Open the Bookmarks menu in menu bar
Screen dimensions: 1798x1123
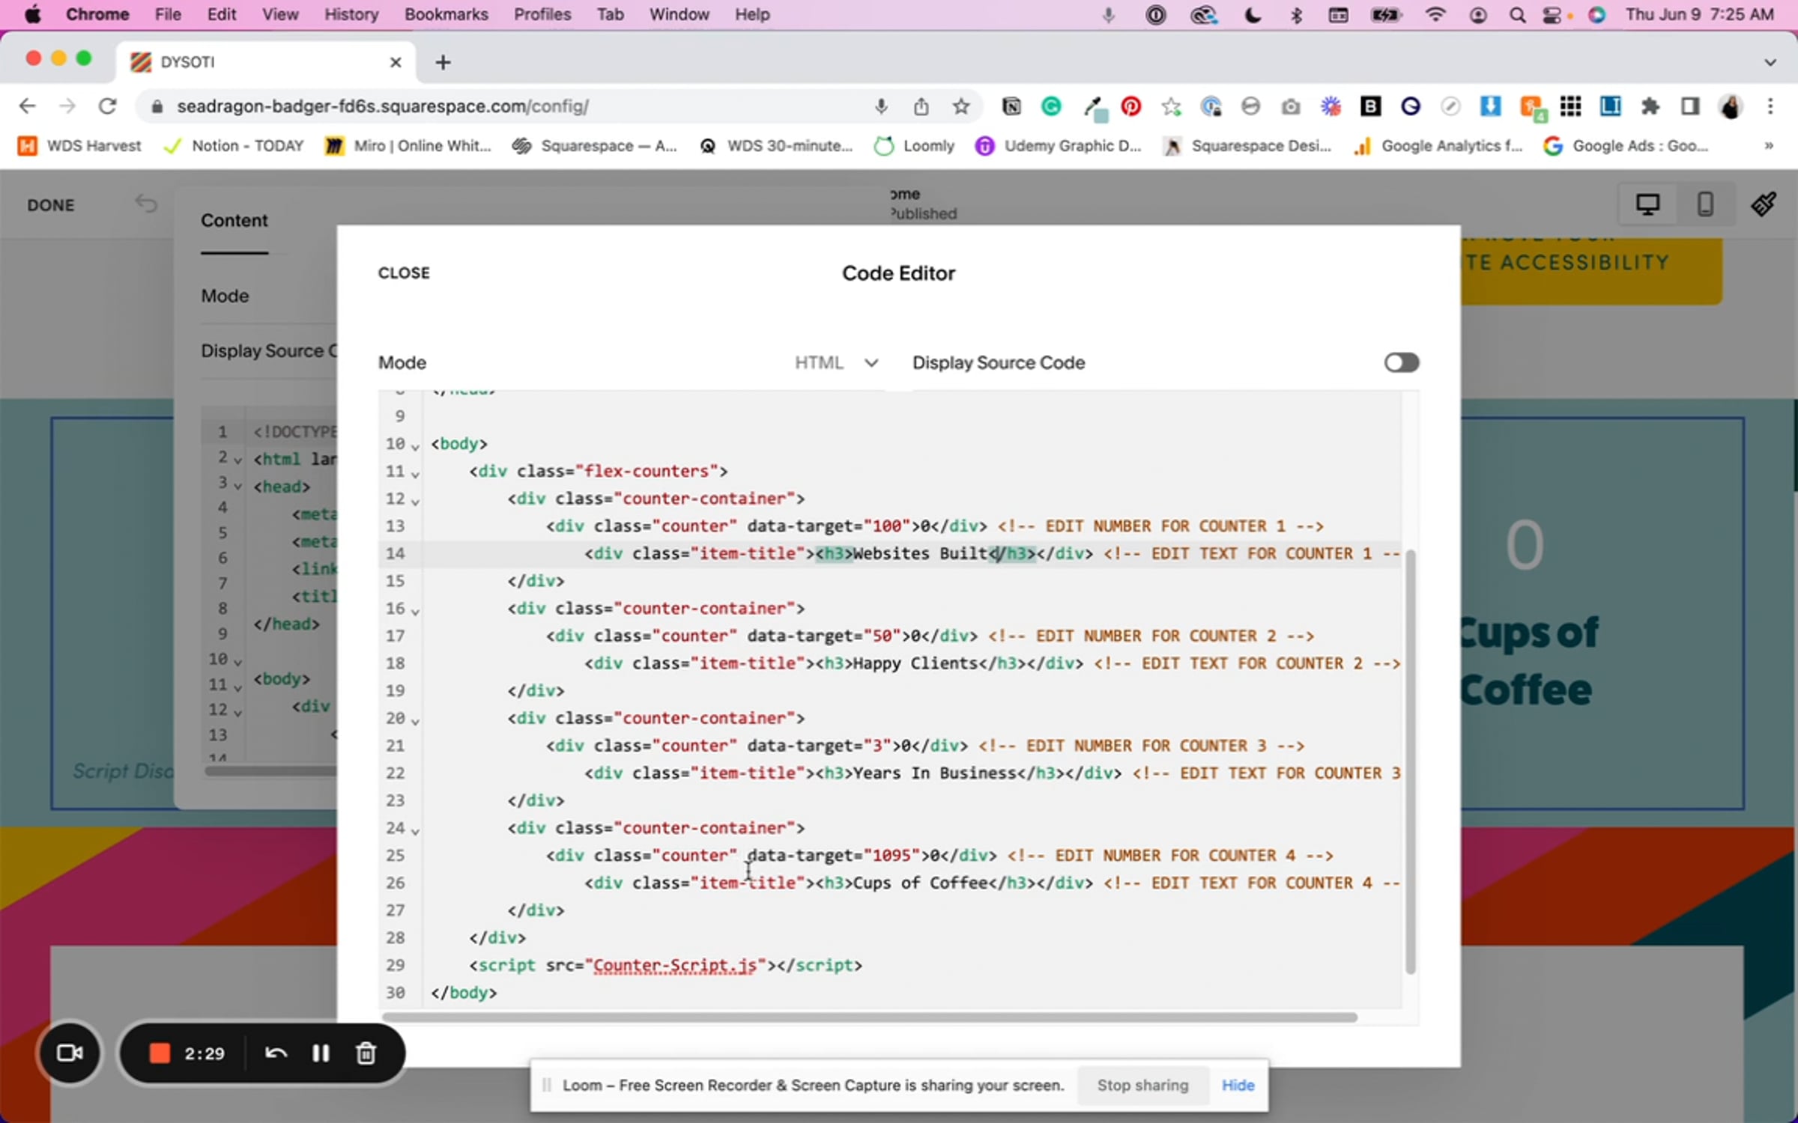coord(446,14)
